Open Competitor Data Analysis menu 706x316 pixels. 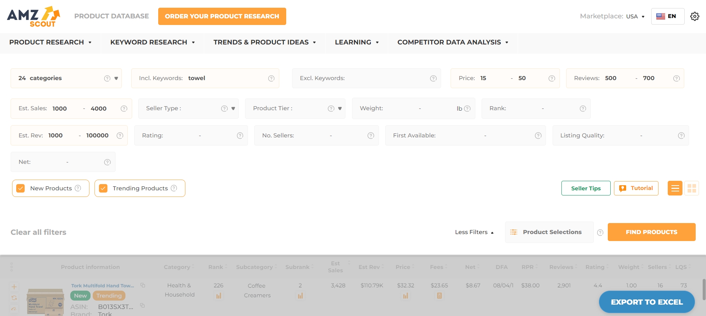click(453, 42)
